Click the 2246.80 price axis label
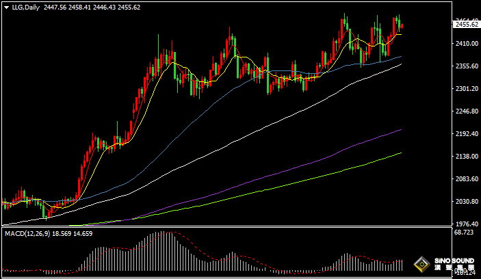Viewport: 481px width, 279px height. click(465, 111)
